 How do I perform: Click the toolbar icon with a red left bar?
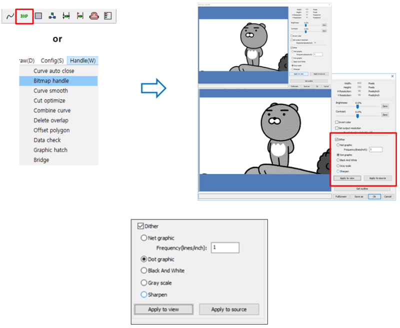[x=80, y=16]
